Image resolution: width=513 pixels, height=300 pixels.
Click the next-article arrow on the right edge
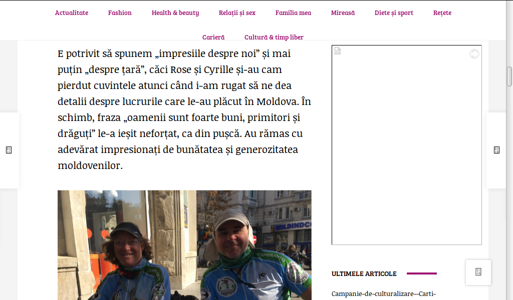click(x=496, y=150)
